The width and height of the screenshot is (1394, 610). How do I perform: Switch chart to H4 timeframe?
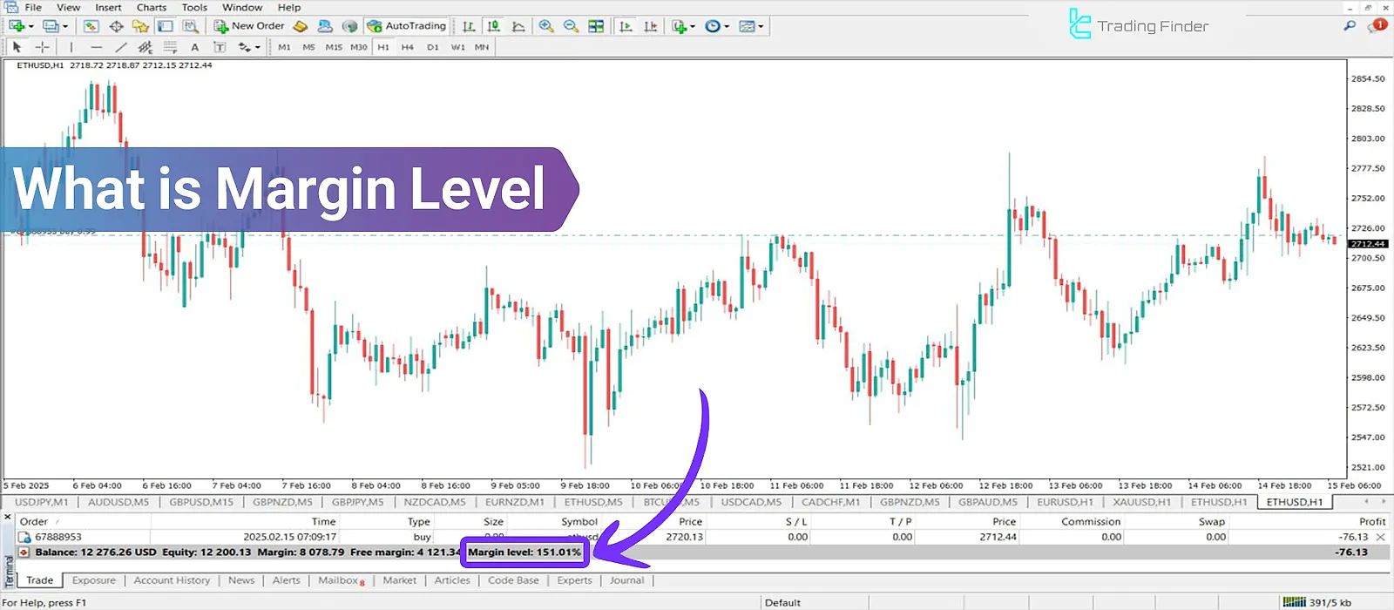coord(407,47)
